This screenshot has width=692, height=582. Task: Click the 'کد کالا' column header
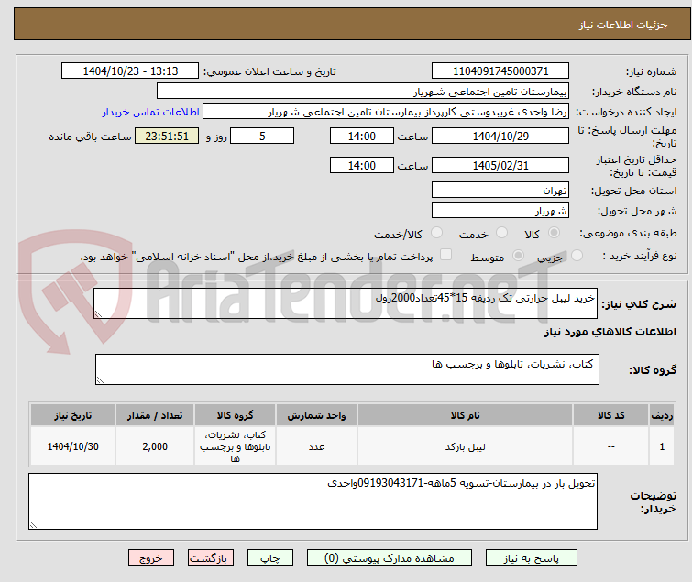coord(610,415)
